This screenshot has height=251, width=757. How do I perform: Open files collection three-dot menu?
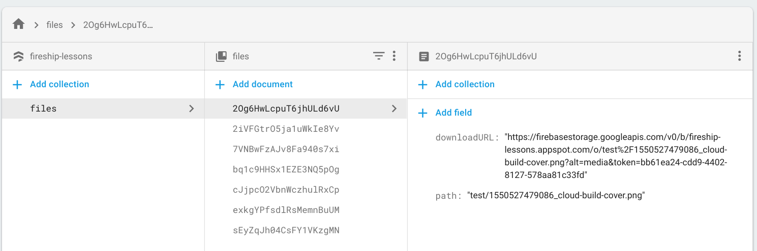pyautogui.click(x=394, y=56)
